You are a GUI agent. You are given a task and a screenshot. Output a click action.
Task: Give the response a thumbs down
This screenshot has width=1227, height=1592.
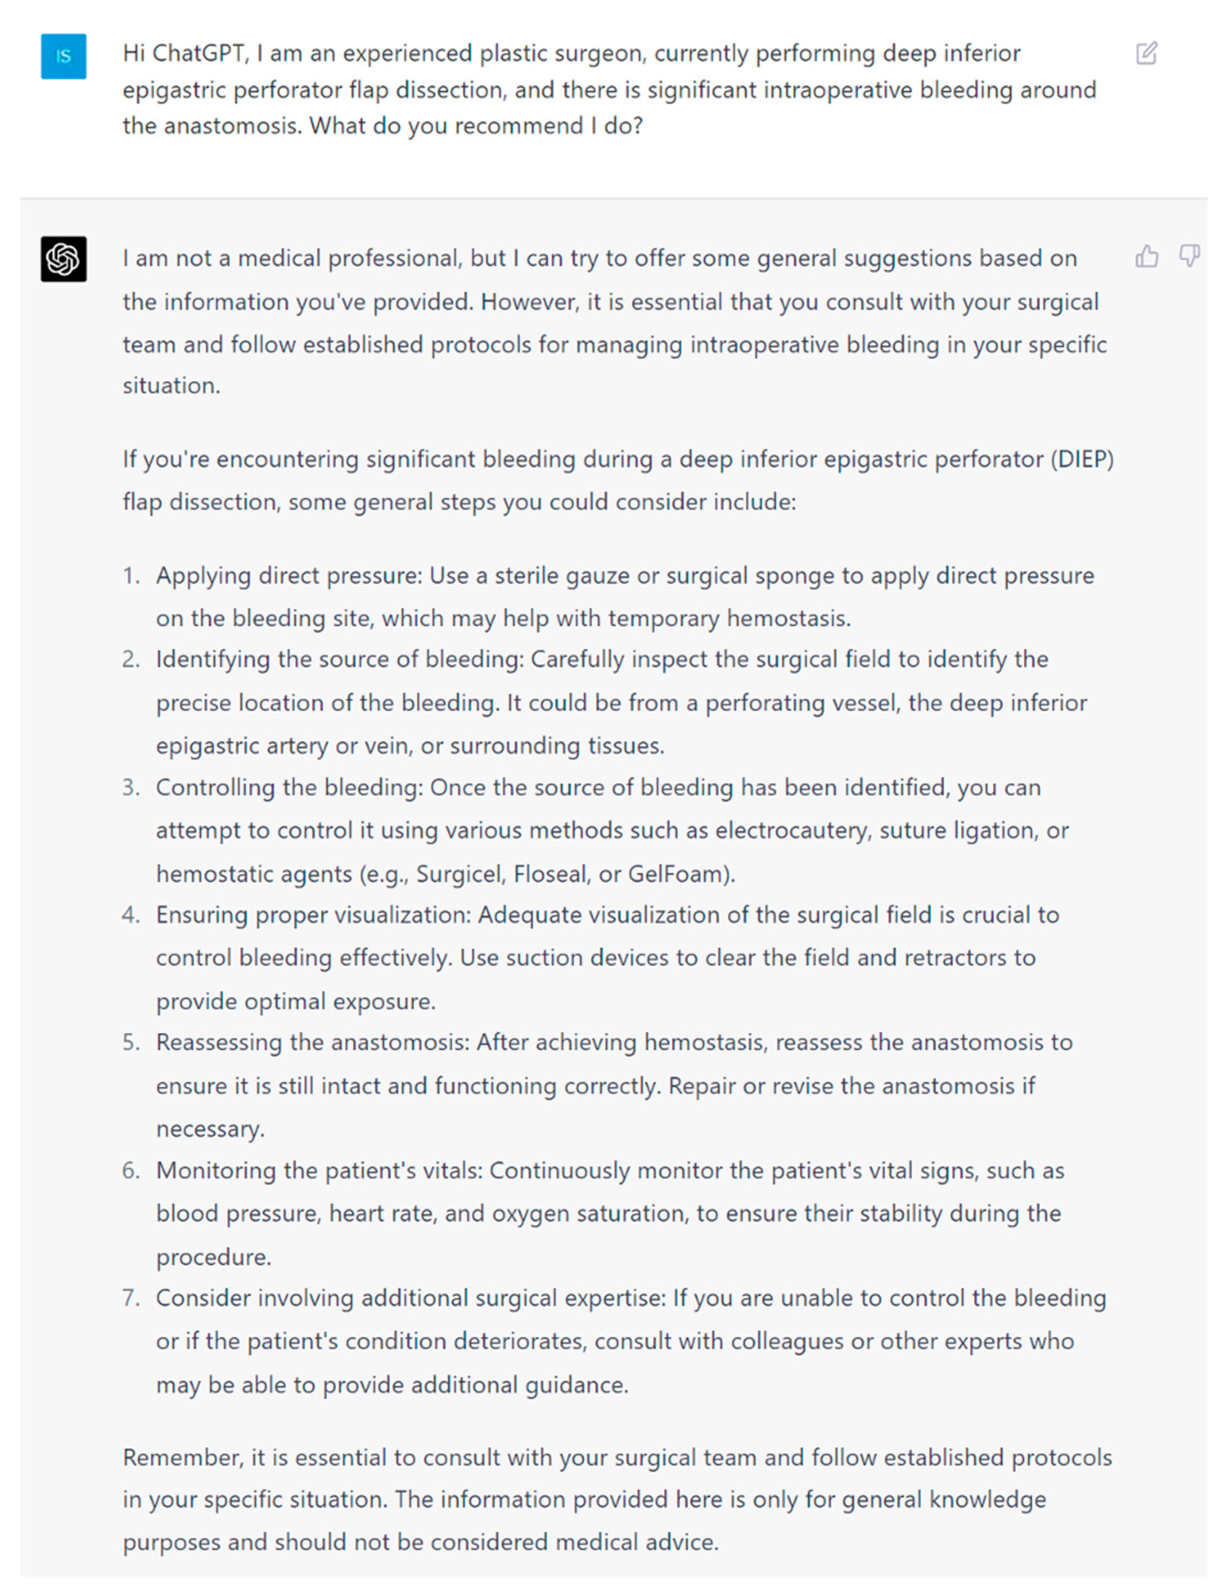1189,256
